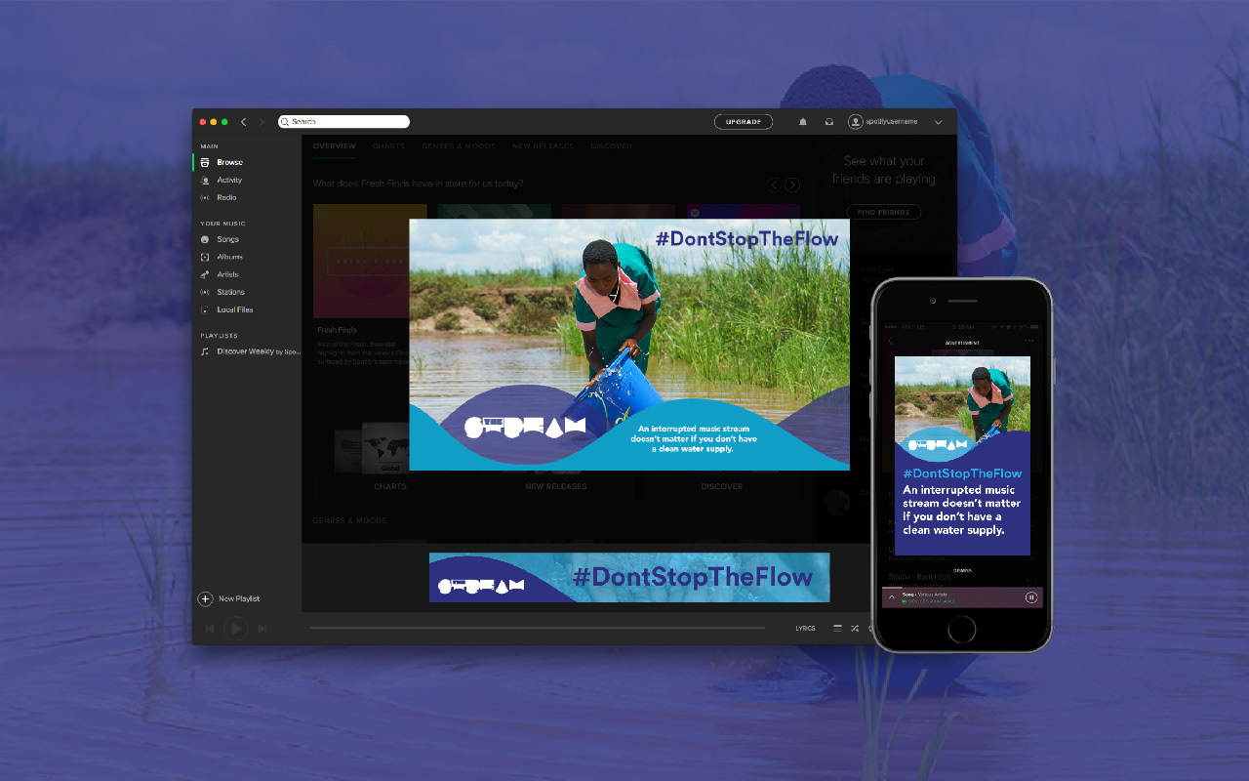Viewport: 1249px width, 781px height.
Task: Switch to the Charts tab
Action: coord(388,146)
